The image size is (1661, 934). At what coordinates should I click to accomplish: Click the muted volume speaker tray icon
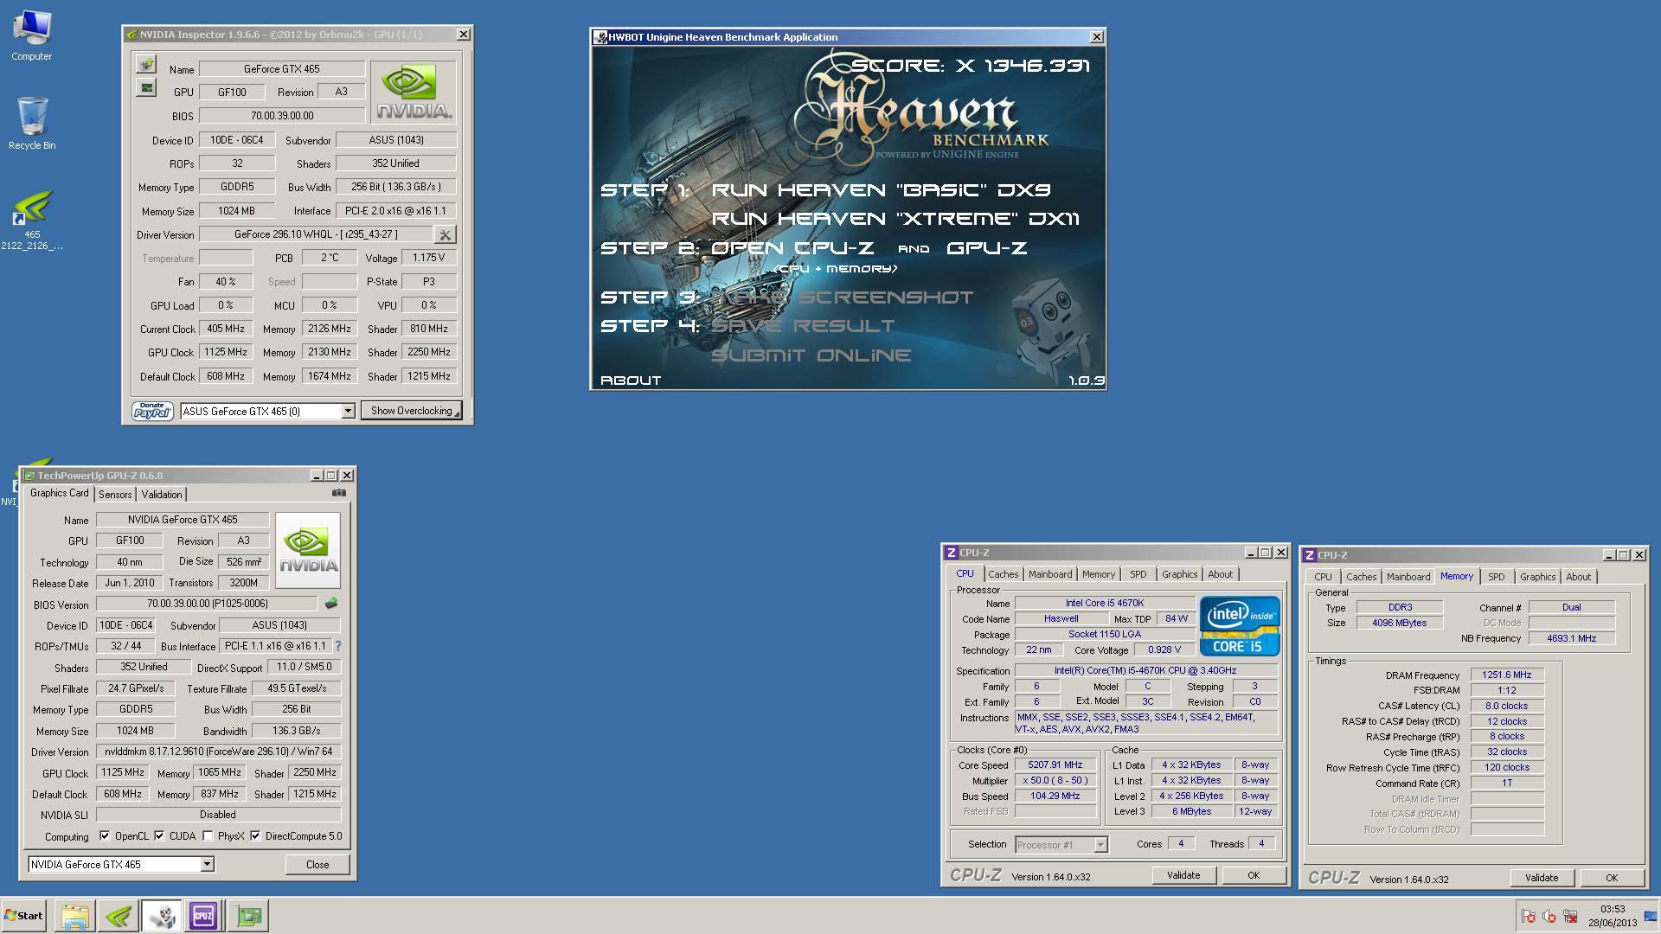click(x=1549, y=917)
